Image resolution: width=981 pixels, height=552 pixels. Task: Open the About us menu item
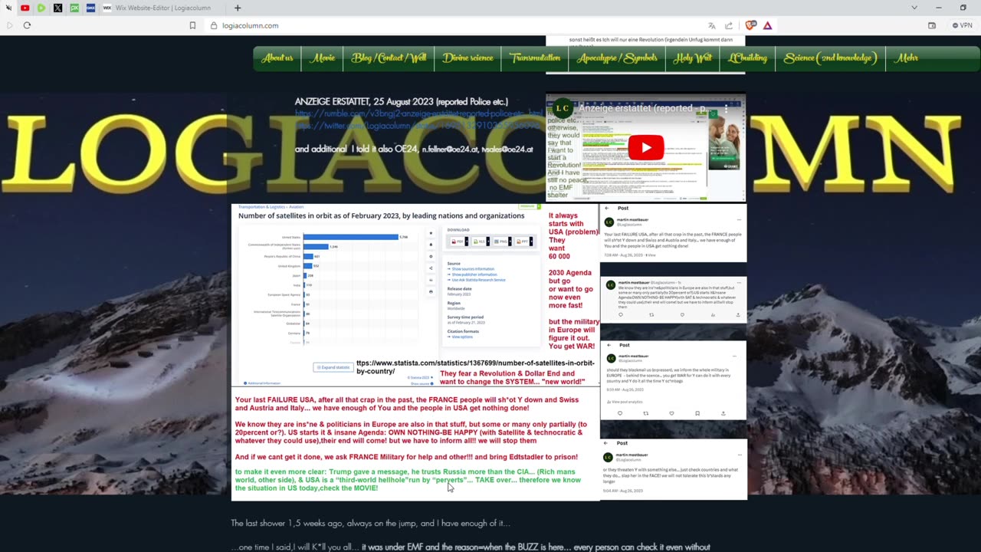click(x=277, y=58)
